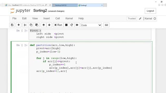This screenshot has height=93, width=166.
Task: Restart the kernel icon
Action: coord(72,25)
